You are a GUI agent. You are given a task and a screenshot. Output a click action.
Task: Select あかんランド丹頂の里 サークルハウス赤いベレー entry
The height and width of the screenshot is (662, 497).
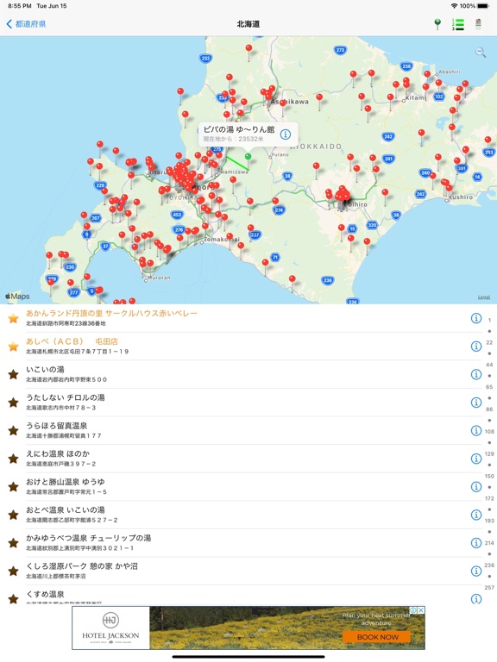coord(241,318)
